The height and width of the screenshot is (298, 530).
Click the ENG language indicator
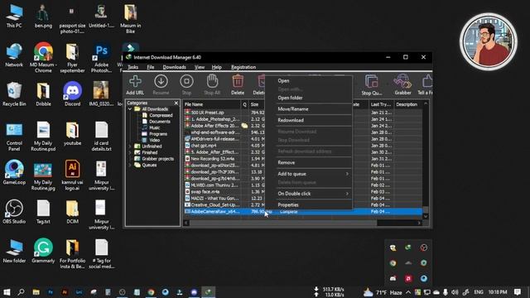[x=479, y=292]
